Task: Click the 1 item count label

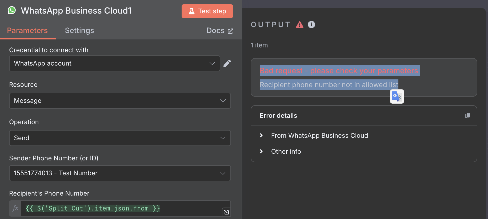Action: [x=259, y=45]
